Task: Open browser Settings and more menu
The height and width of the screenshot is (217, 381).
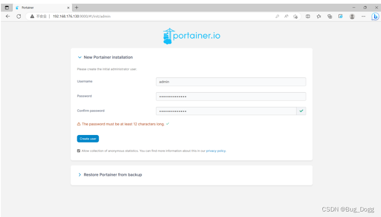Action: point(363,16)
